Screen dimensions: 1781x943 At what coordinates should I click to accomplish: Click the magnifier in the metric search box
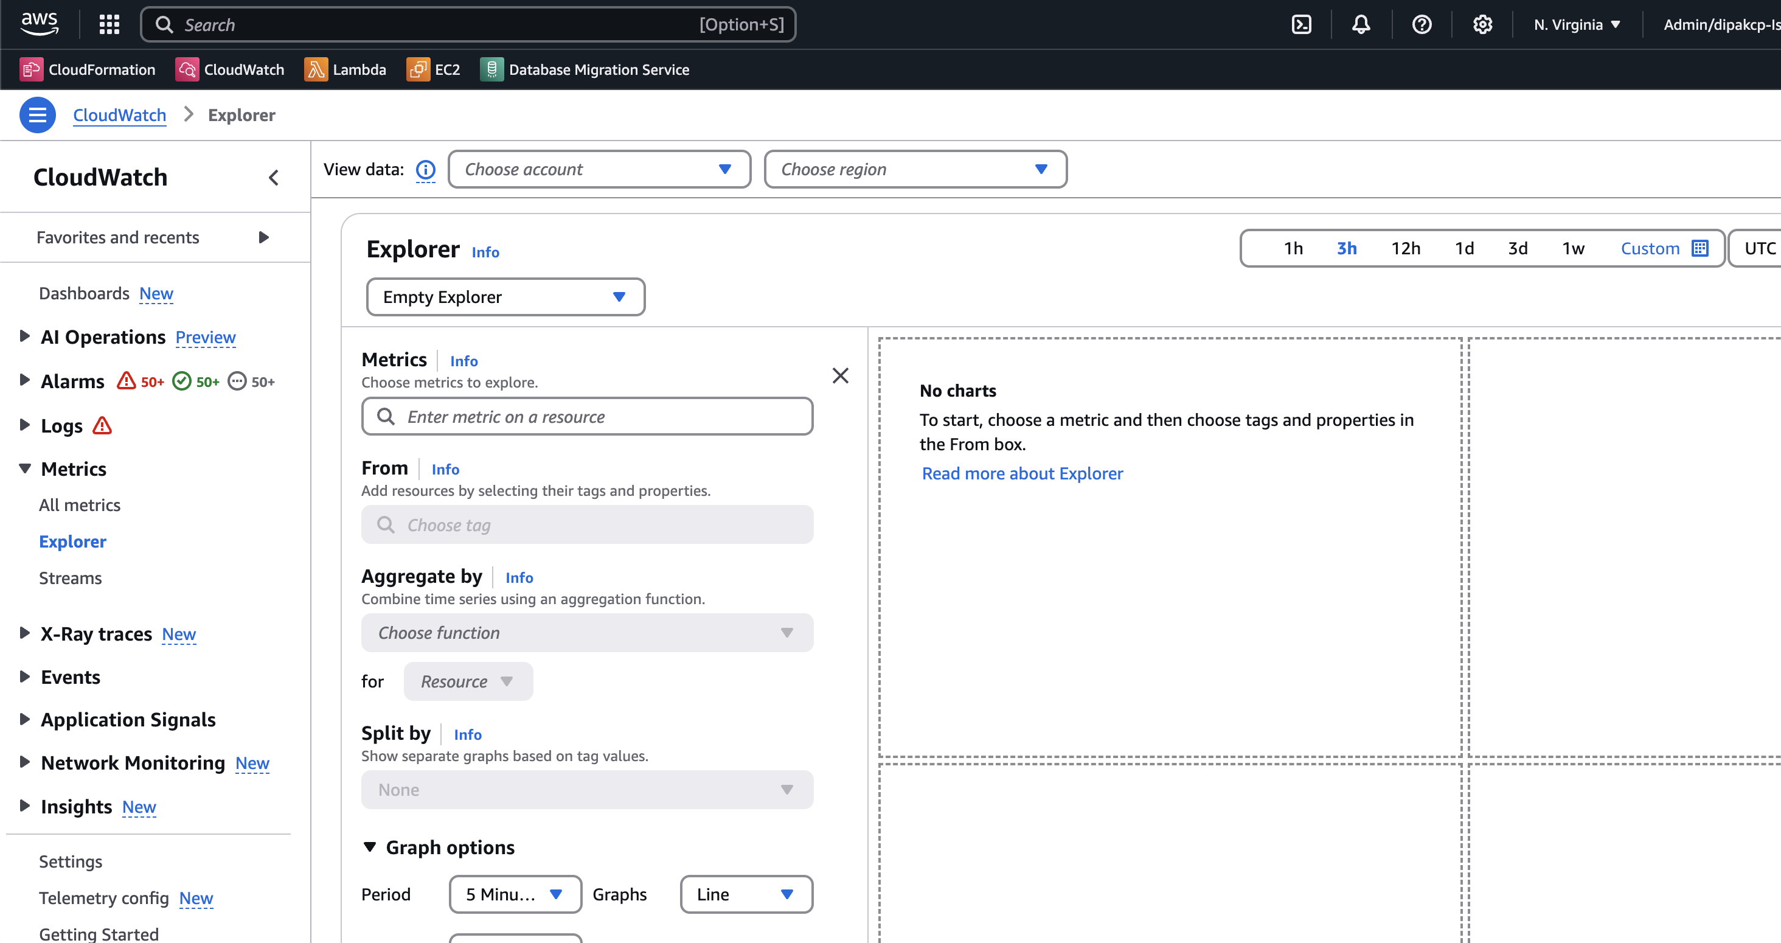[x=386, y=416]
